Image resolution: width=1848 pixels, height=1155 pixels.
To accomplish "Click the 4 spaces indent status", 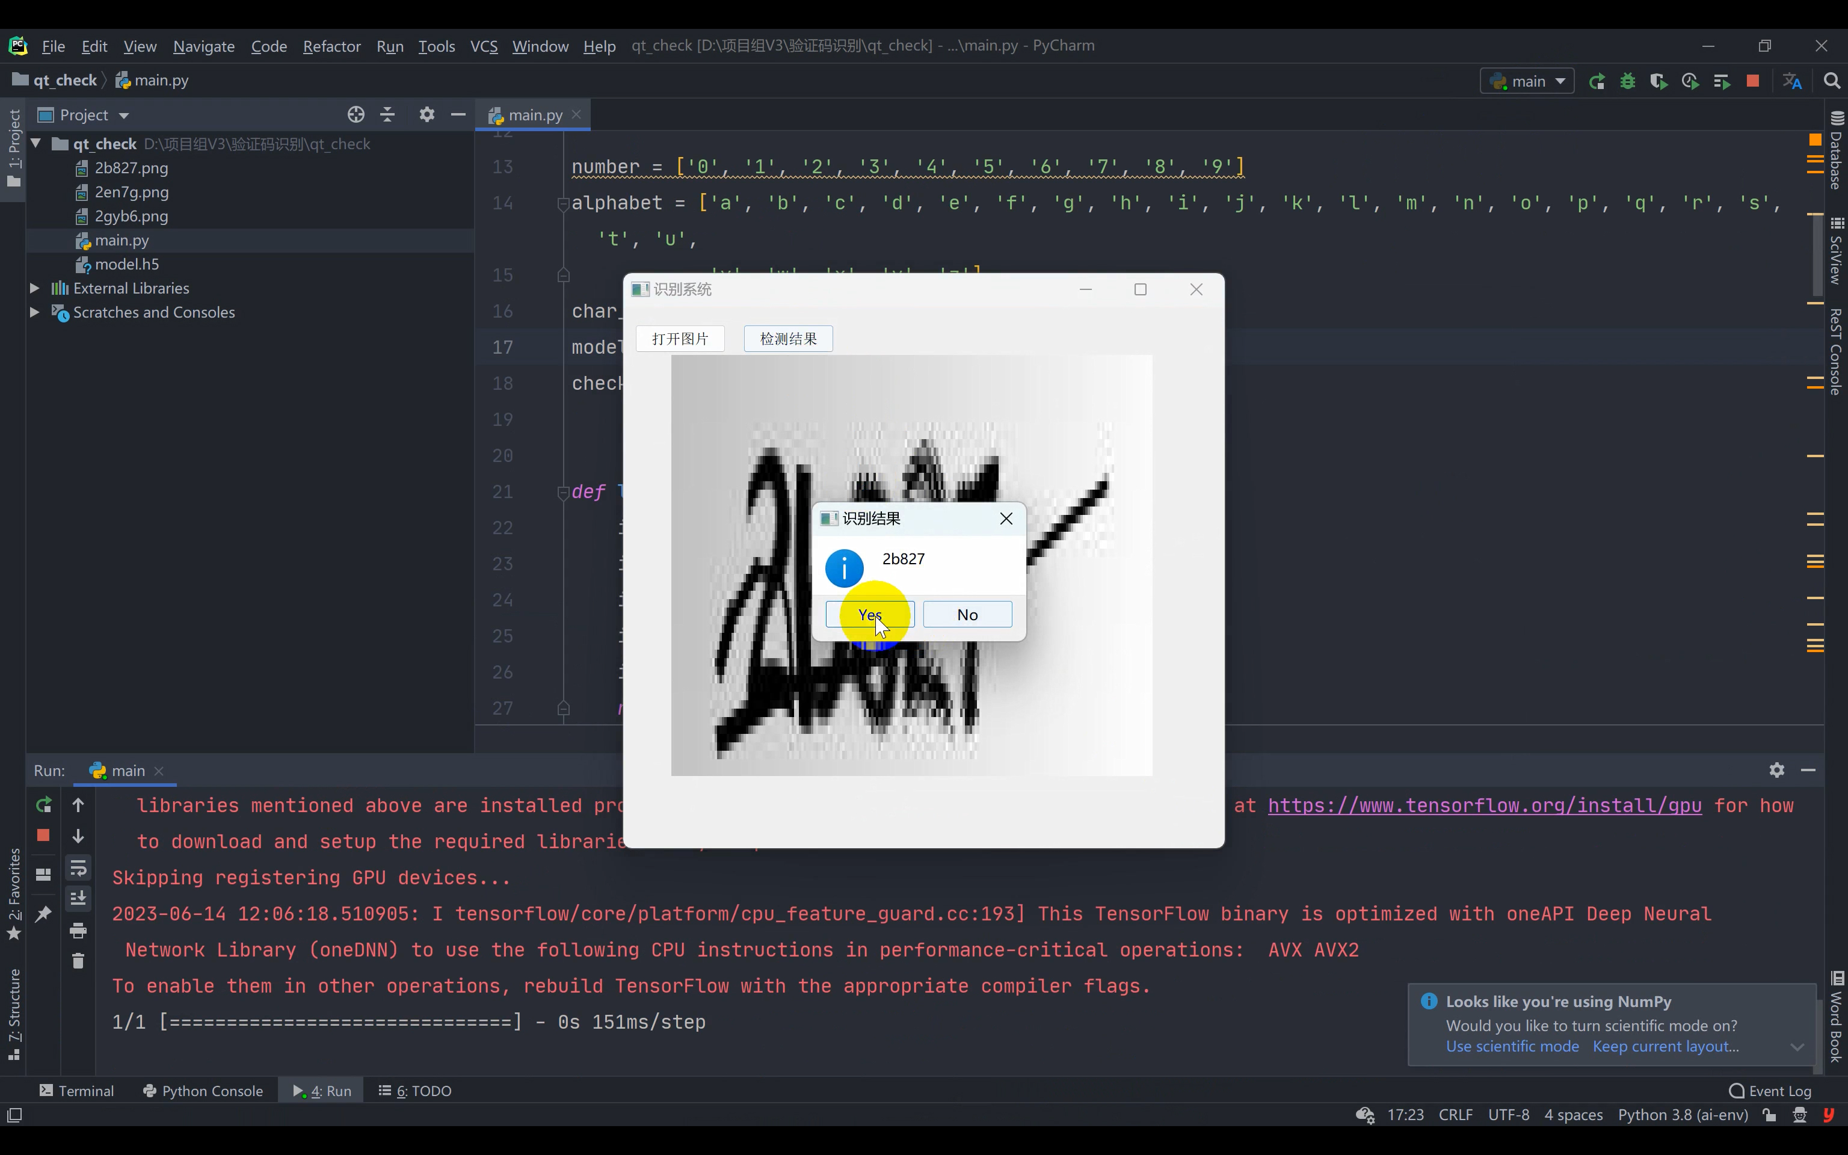I will (x=1573, y=1115).
